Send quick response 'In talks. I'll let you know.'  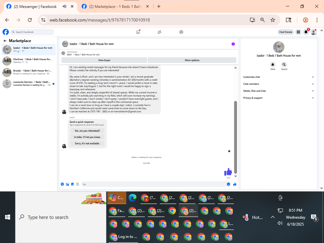87,137
